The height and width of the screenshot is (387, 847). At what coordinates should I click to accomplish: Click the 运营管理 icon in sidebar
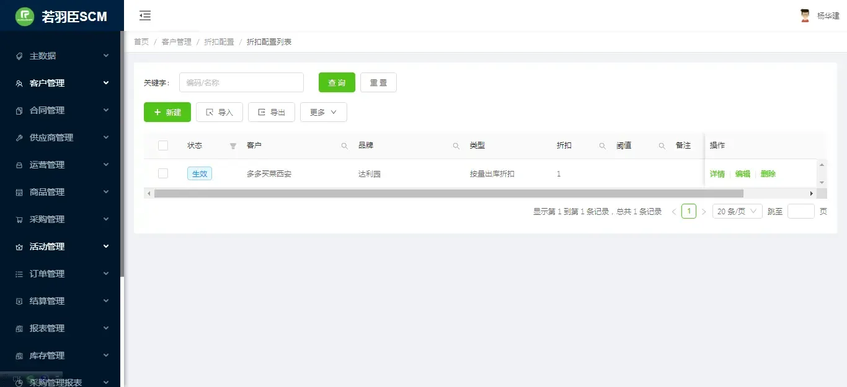tap(19, 165)
